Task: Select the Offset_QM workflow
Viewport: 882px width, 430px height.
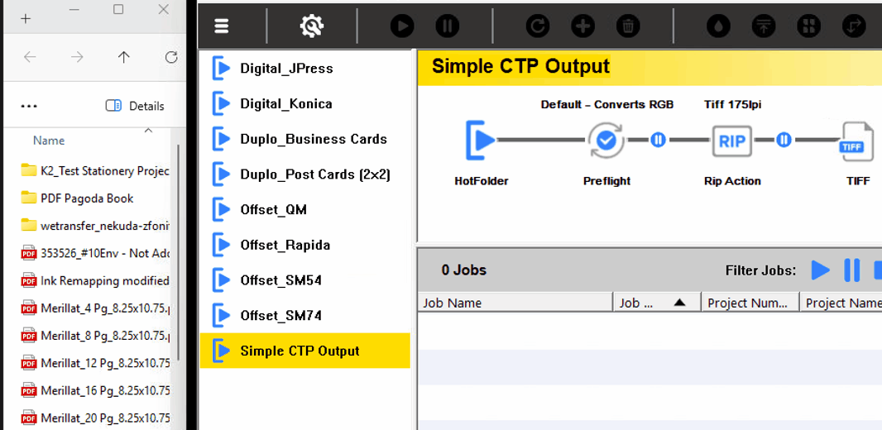Action: click(x=304, y=210)
